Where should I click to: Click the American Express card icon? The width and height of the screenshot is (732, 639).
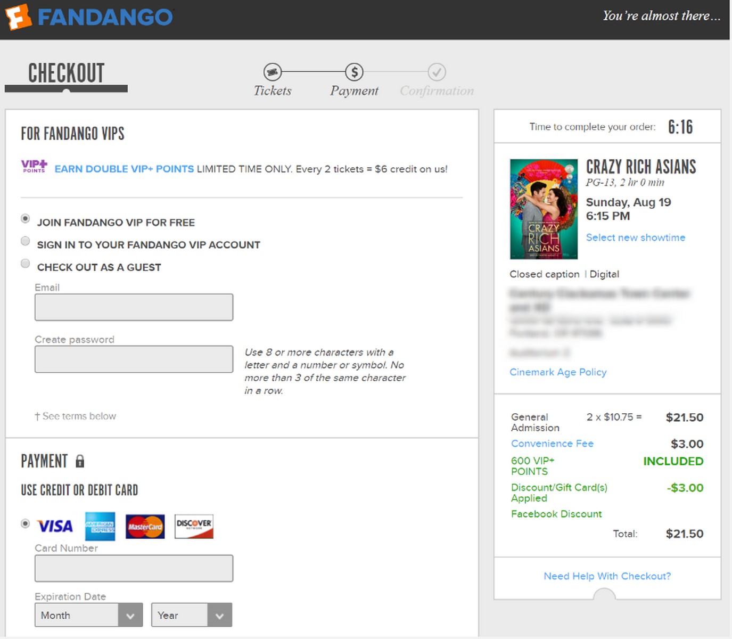100,526
